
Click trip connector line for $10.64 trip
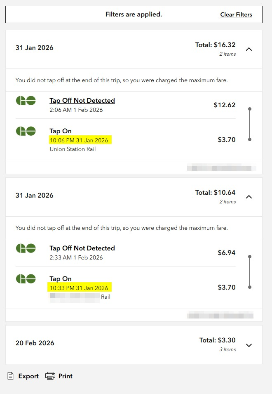(x=250, y=272)
